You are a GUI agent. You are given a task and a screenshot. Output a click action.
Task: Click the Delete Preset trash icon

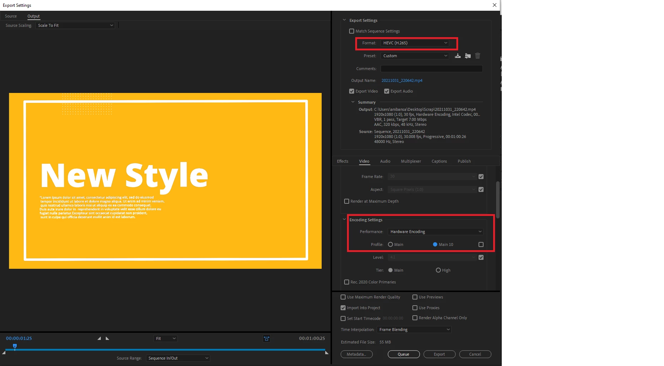(x=478, y=56)
